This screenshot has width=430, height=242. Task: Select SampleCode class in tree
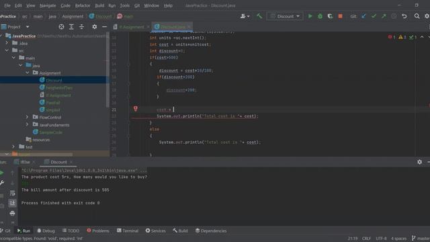pos(51,132)
